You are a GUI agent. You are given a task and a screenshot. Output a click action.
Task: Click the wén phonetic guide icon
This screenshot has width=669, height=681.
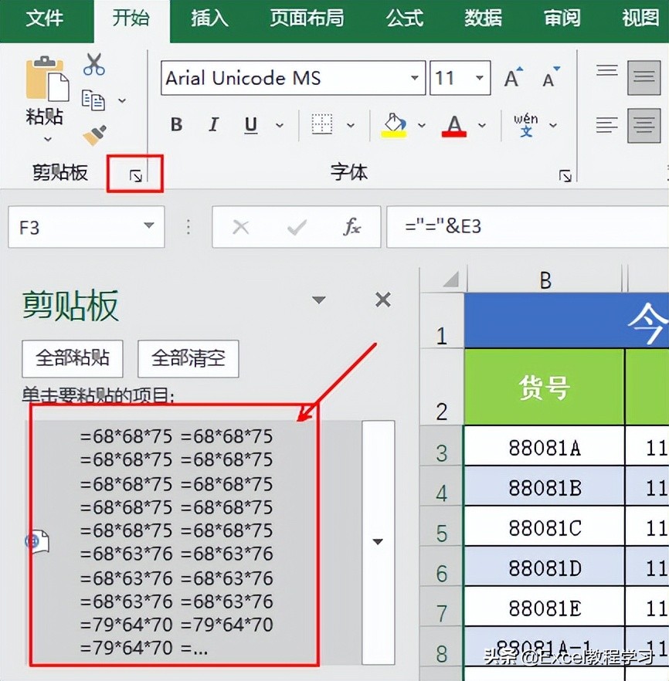[525, 125]
